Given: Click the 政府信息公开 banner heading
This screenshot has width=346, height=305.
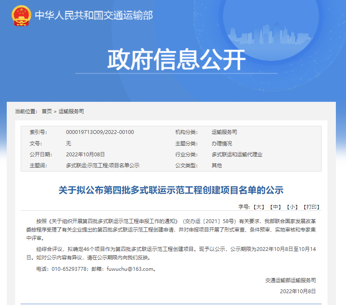Looking at the screenshot, I should [176, 59].
